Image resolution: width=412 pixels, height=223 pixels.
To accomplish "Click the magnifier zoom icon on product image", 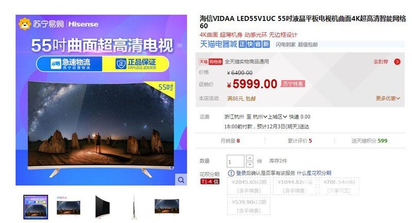I will [181, 180].
